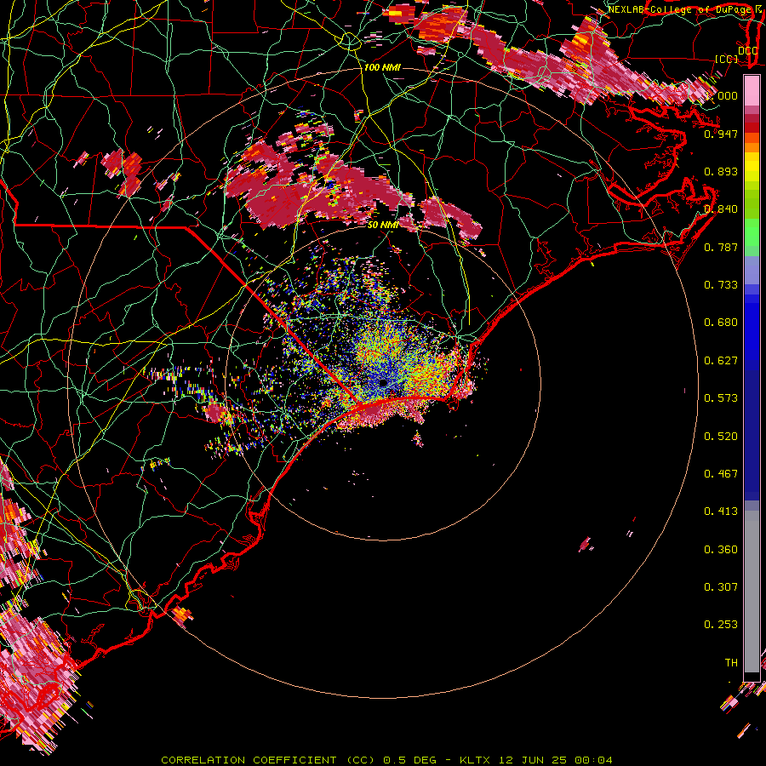Click the 100 NMI range ring label
The image size is (766, 766).
click(382, 67)
